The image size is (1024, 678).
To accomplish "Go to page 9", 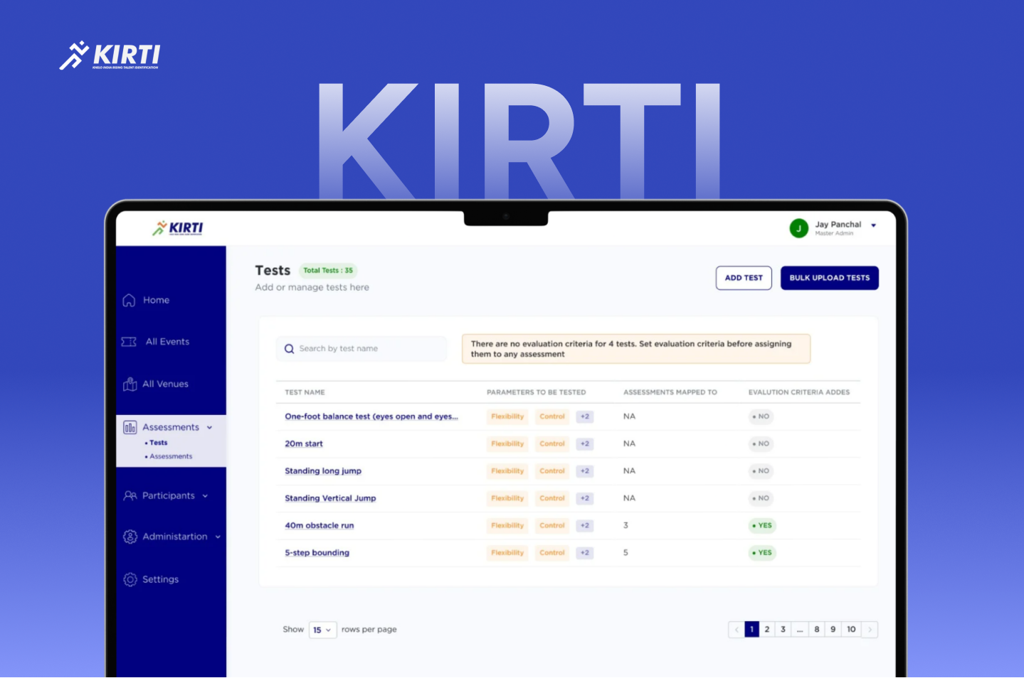I will pos(833,630).
